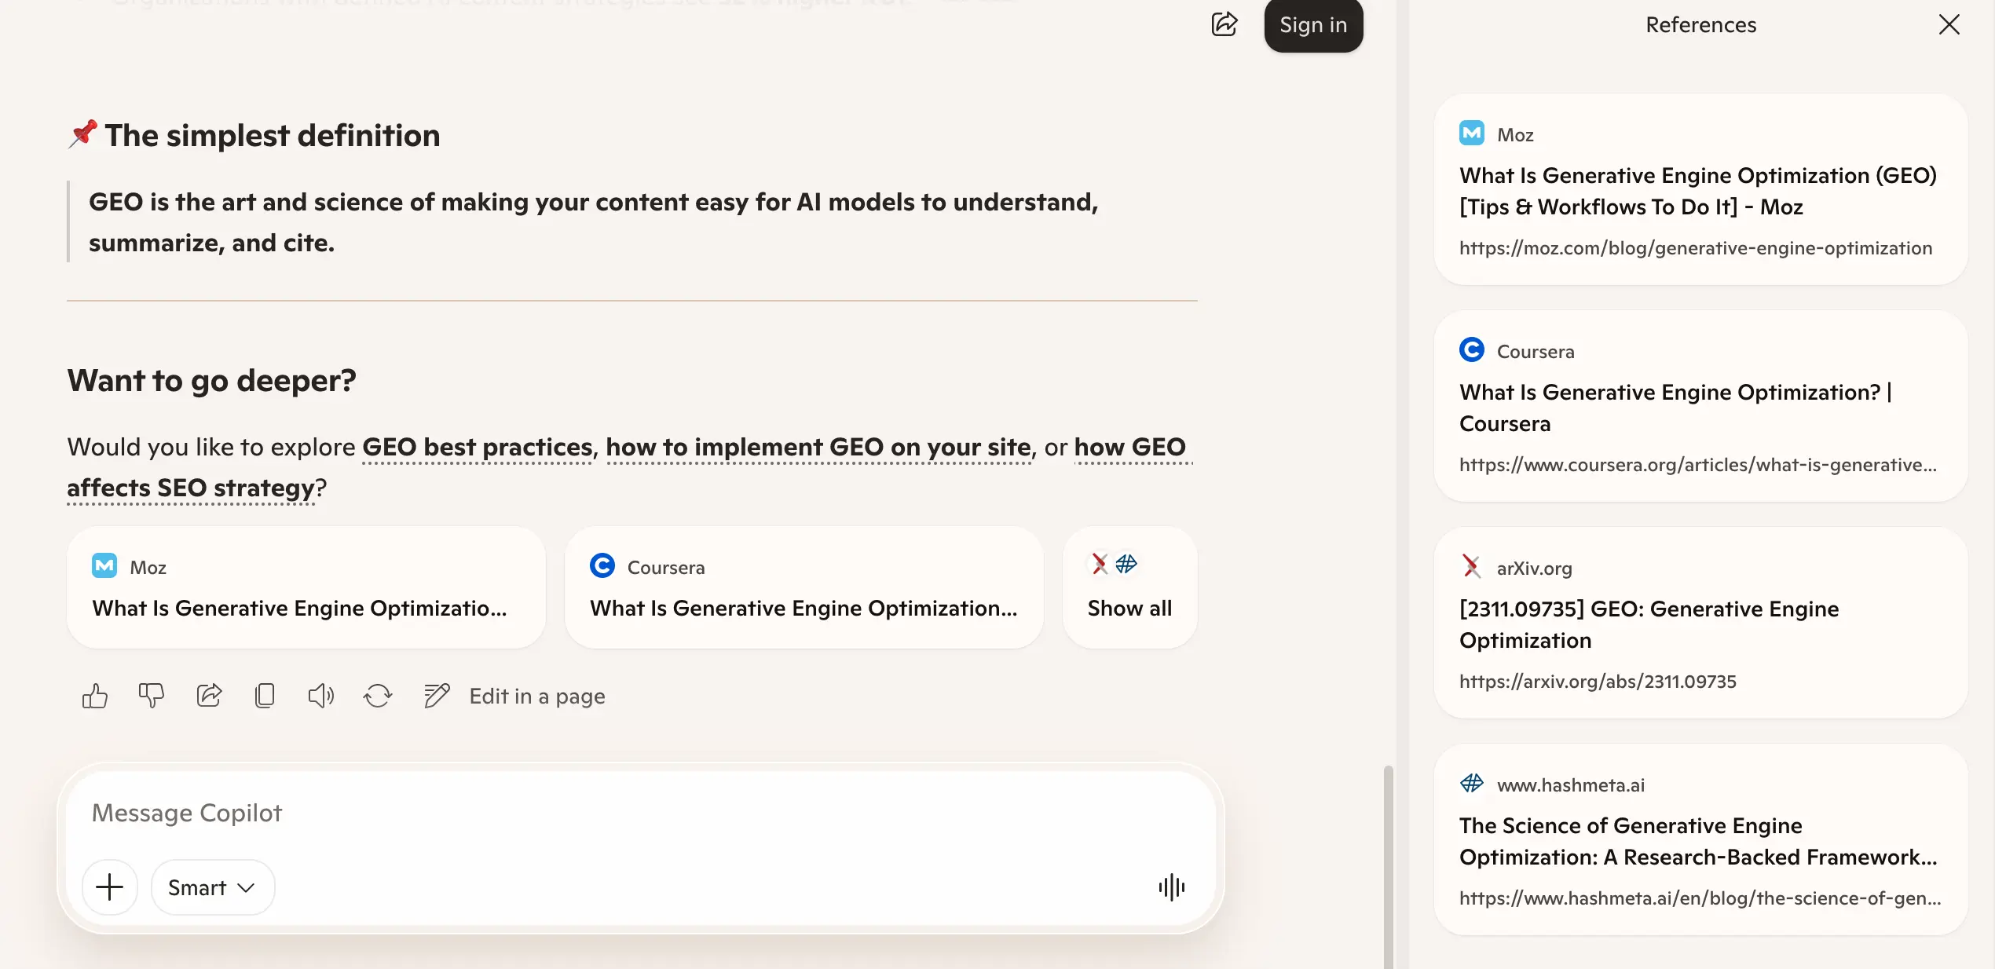Open arXiv GEO paper reference title
The image size is (1995, 969).
(1649, 624)
